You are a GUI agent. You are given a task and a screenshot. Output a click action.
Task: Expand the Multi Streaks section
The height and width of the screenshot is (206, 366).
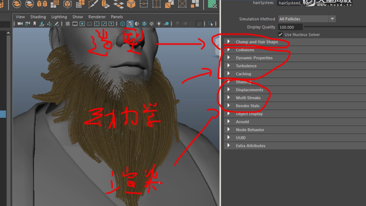[x=229, y=98]
